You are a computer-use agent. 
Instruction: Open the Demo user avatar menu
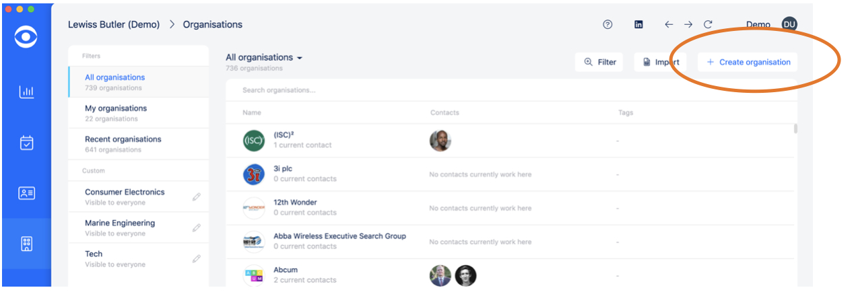click(789, 24)
